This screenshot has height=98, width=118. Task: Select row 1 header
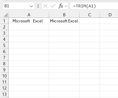coord(4,21)
